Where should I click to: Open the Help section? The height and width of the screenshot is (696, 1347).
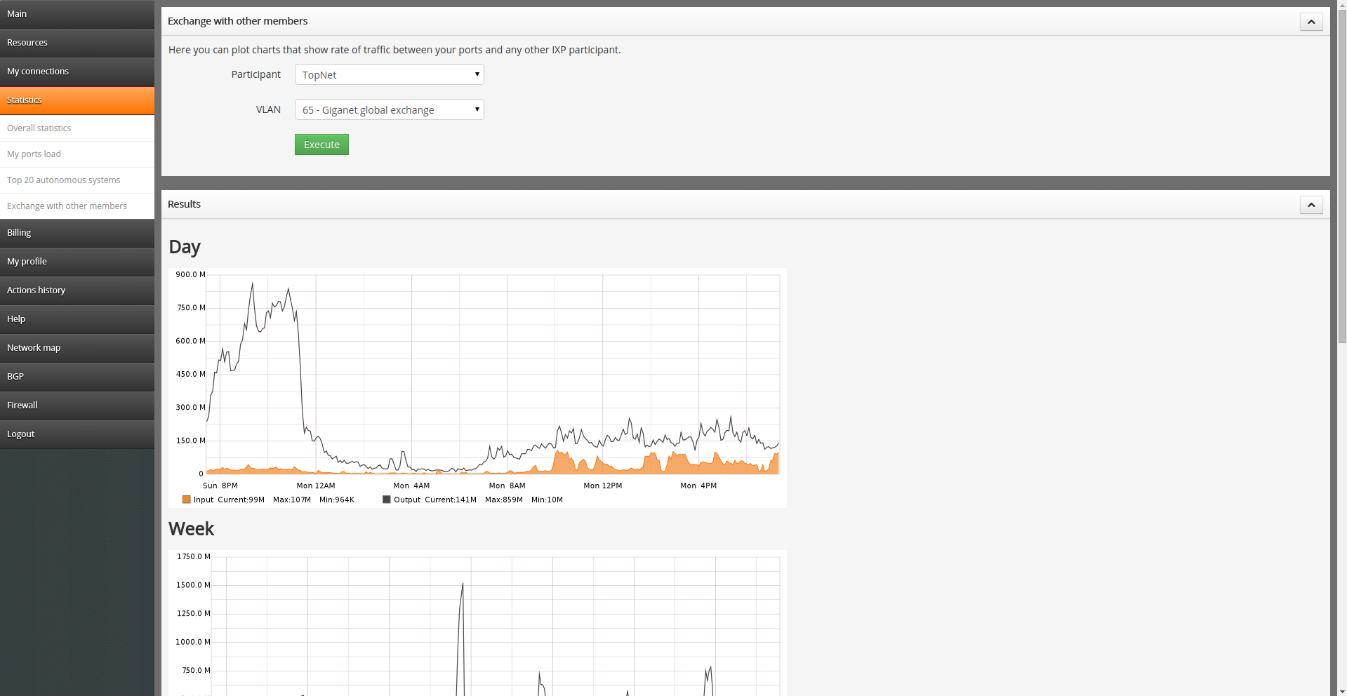pyautogui.click(x=77, y=319)
